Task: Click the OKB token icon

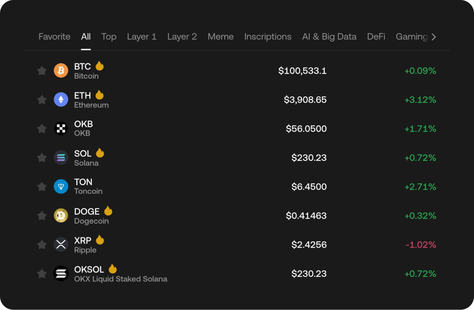Action: click(x=61, y=129)
